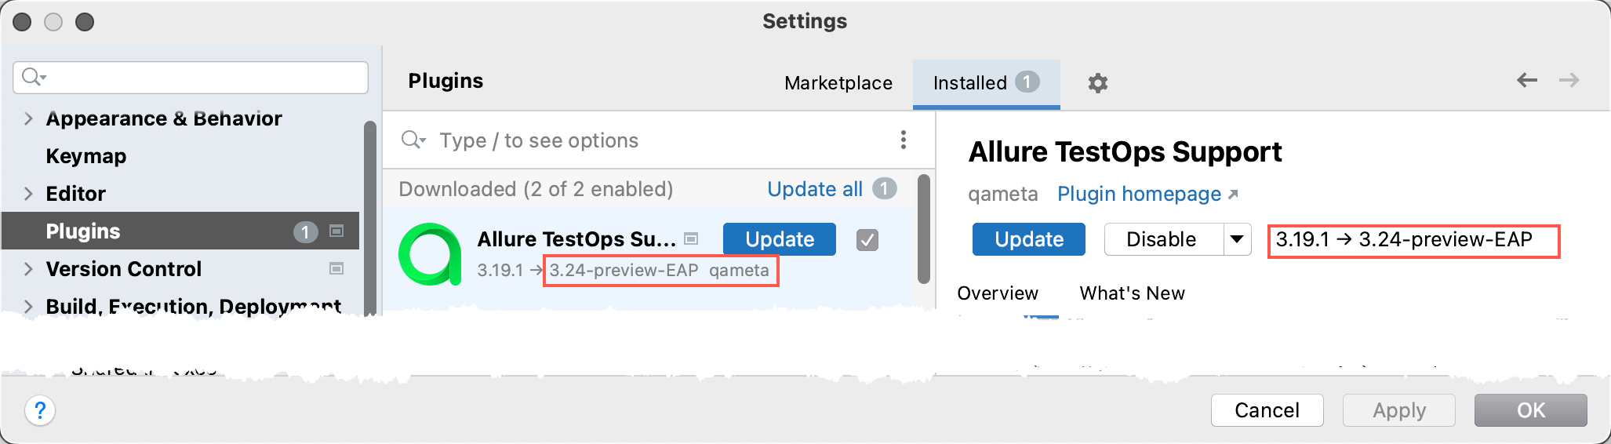This screenshot has height=444, width=1611.
Task: Switch to the Marketplace tab
Action: [x=838, y=83]
